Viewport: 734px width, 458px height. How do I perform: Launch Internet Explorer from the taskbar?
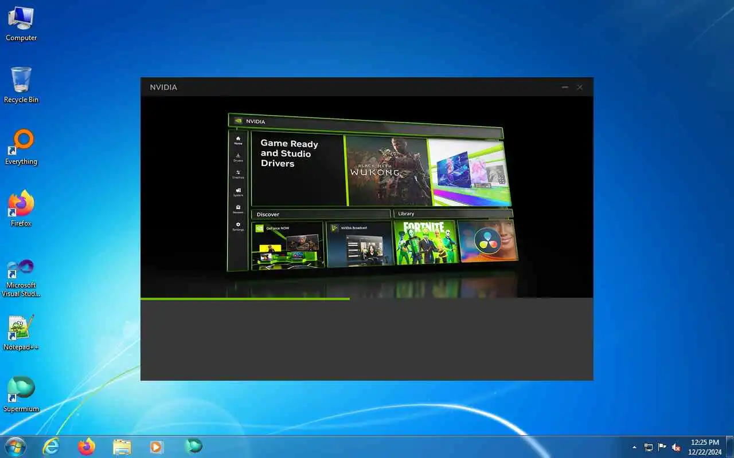point(52,446)
